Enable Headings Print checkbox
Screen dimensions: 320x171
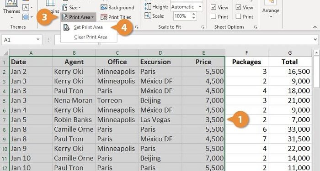pyautogui.click(x=238, y=16)
